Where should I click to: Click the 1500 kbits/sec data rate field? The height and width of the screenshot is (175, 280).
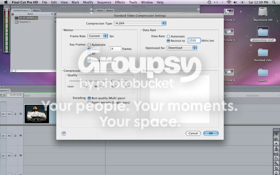point(194,40)
